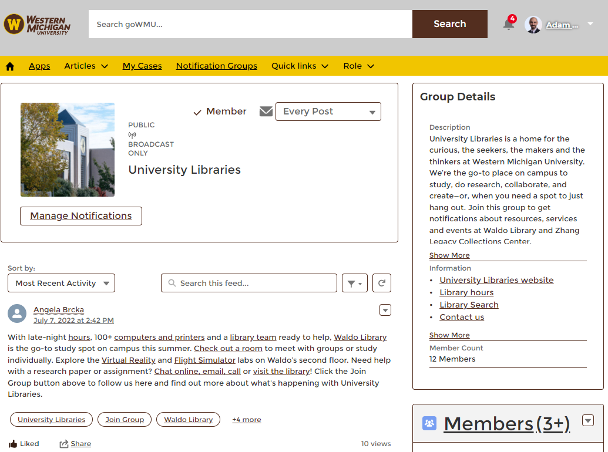Open the Library hours link
The width and height of the screenshot is (608, 452).
coord(466,292)
